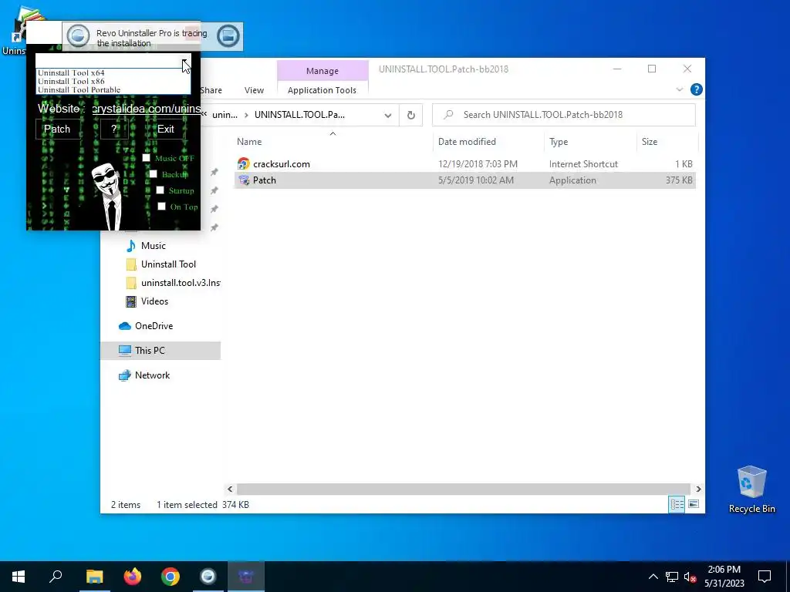Open the patcher program dropdown arrow
The height and width of the screenshot is (592, 790).
point(186,62)
